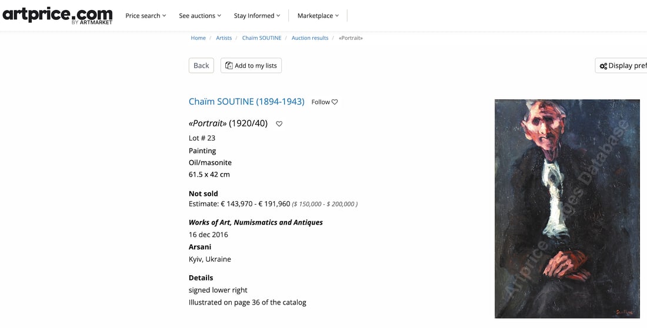Follow the artist Chaïm Soutine
This screenshot has width=647, height=328.
(324, 102)
